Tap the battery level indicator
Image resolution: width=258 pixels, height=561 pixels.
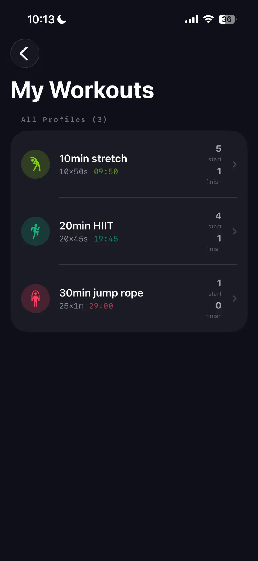point(227,19)
